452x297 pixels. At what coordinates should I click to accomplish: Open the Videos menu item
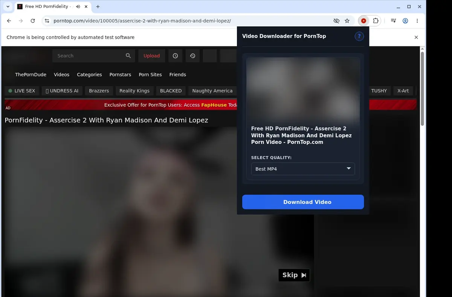coord(61,74)
